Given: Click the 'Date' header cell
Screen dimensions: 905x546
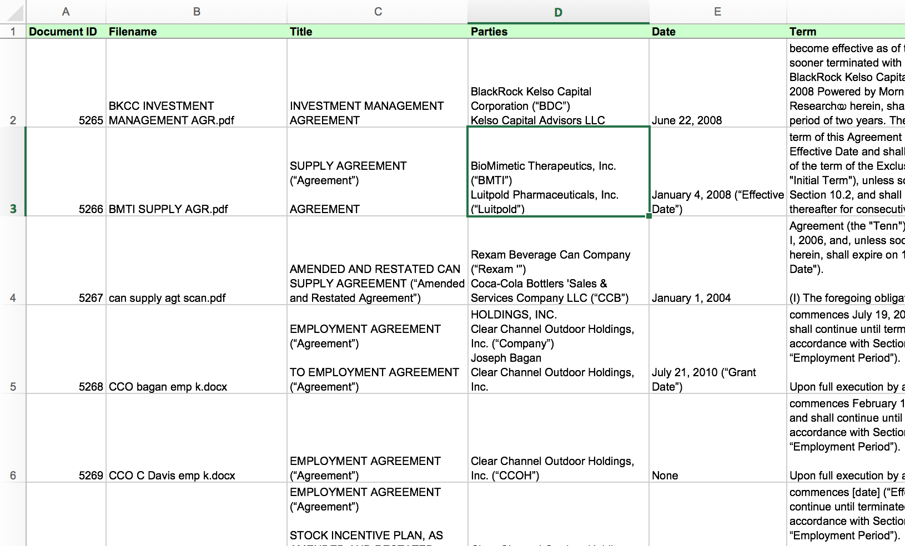Looking at the screenshot, I should (718, 32).
